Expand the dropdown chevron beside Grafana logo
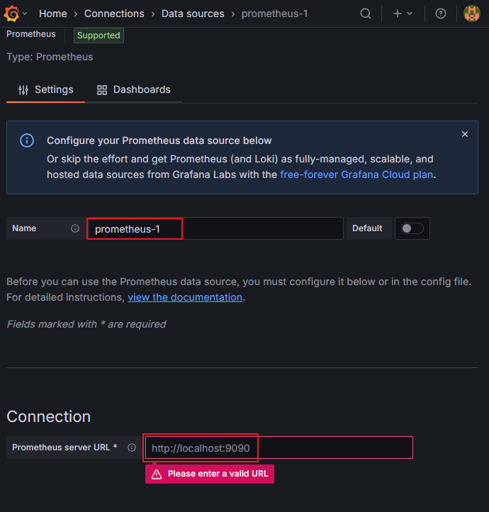This screenshot has width=489, height=512. (25, 13)
